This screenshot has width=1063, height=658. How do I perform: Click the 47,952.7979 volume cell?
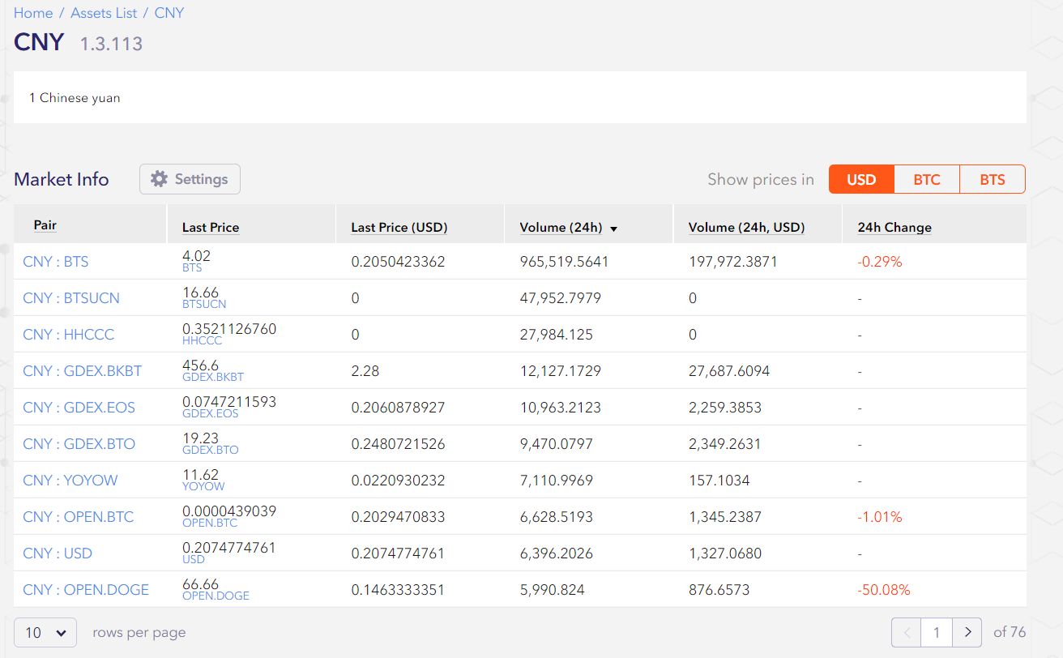561,298
